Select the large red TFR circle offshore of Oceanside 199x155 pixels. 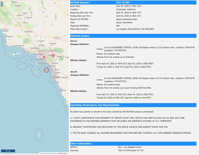[x=46, y=70]
